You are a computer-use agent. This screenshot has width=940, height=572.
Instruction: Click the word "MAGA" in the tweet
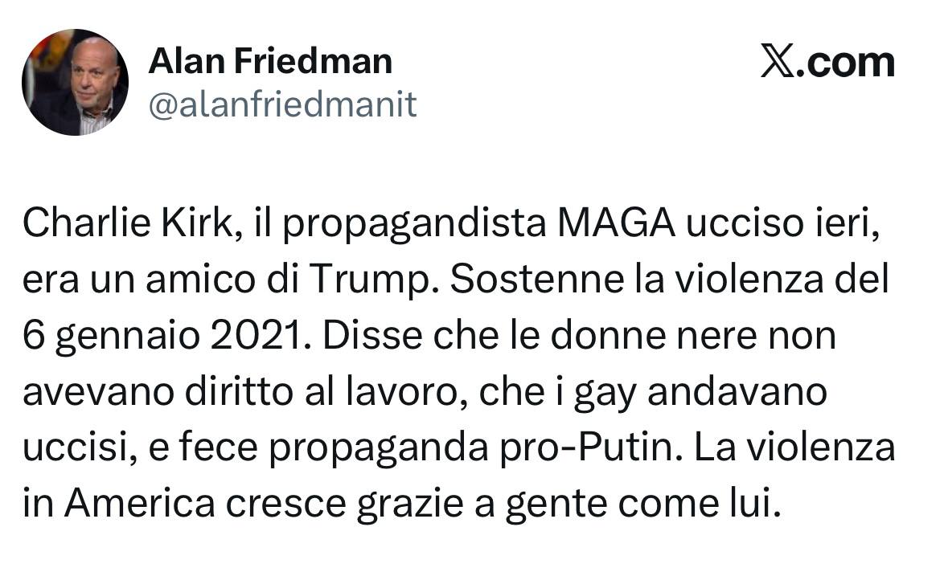614,225
